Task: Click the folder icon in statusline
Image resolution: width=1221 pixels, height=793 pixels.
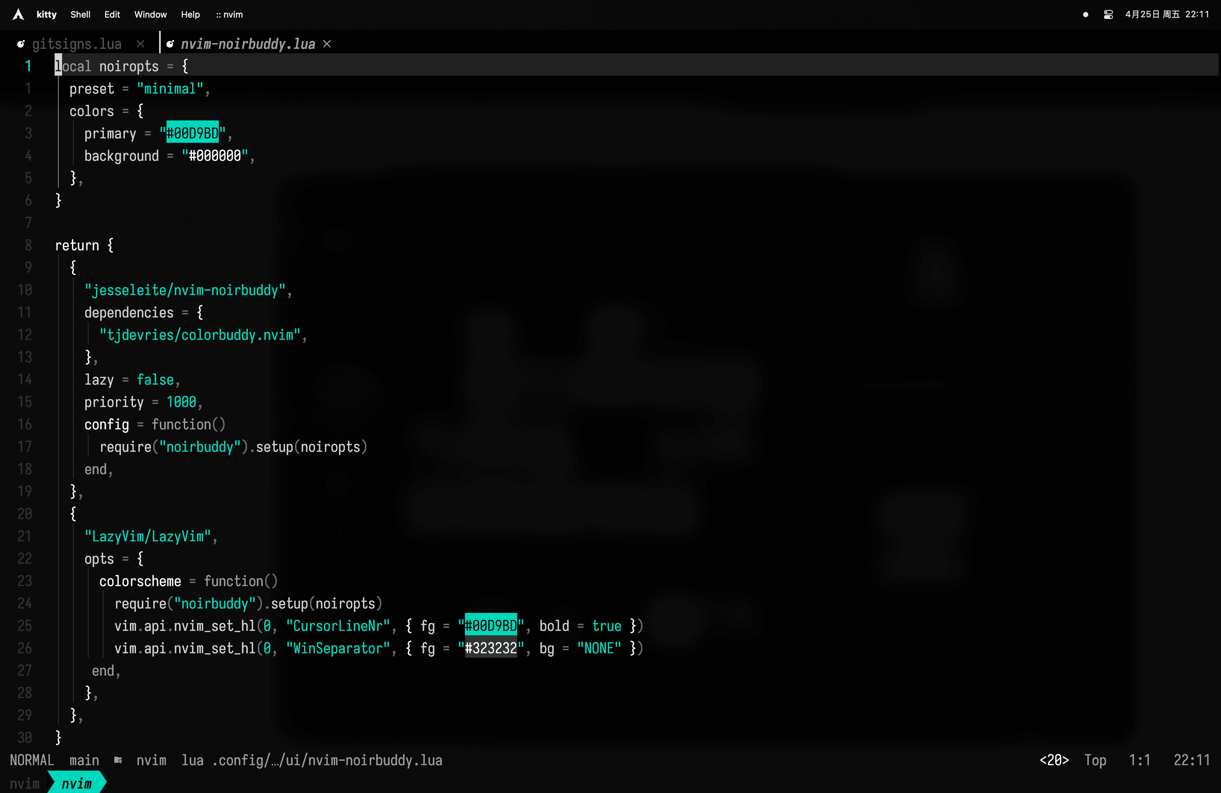Action: [x=118, y=760]
